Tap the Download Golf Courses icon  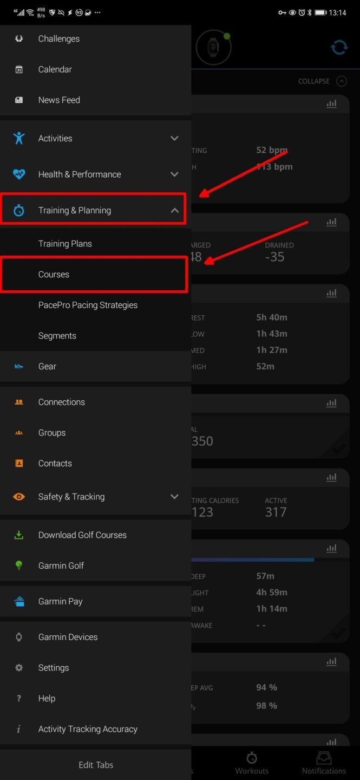[x=18, y=535]
